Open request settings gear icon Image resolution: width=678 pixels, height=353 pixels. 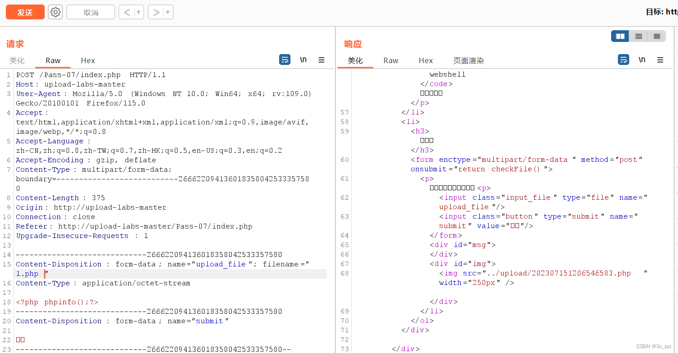pos(56,12)
